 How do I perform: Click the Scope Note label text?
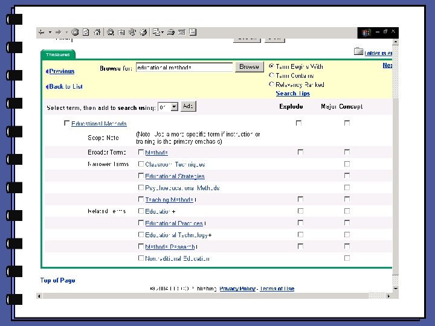click(103, 138)
